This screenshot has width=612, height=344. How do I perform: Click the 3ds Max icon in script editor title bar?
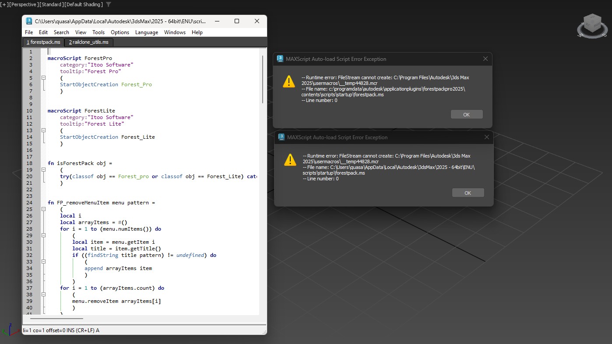click(x=29, y=21)
